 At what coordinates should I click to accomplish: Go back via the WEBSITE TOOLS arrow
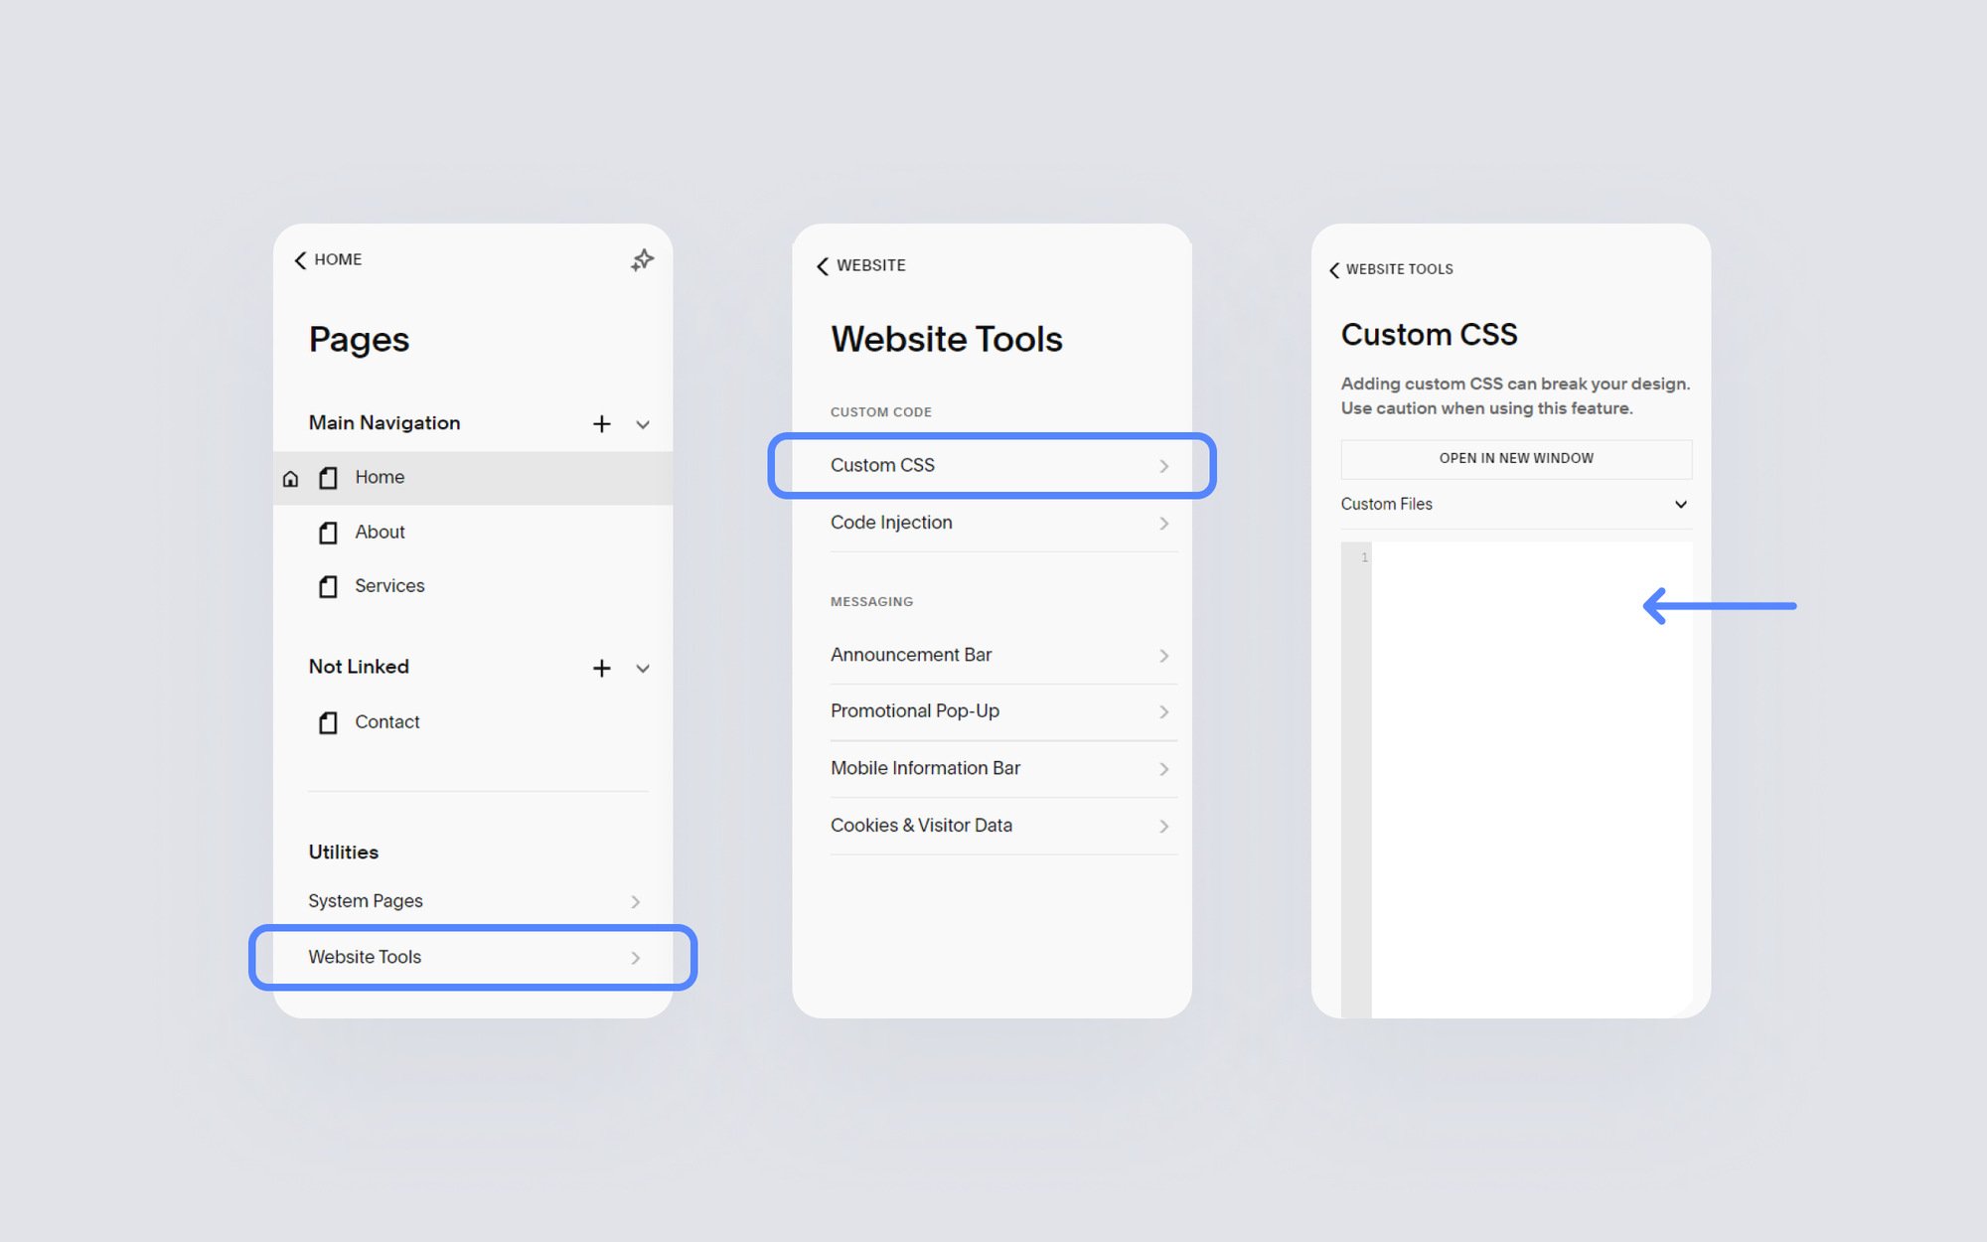click(x=1334, y=270)
